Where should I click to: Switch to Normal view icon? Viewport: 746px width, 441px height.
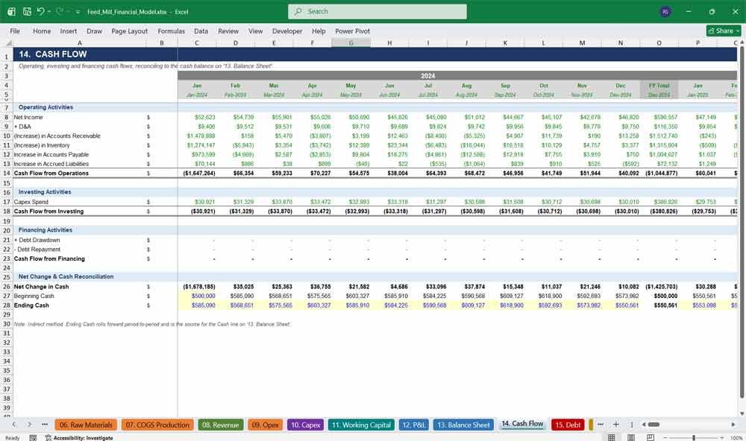(612, 437)
